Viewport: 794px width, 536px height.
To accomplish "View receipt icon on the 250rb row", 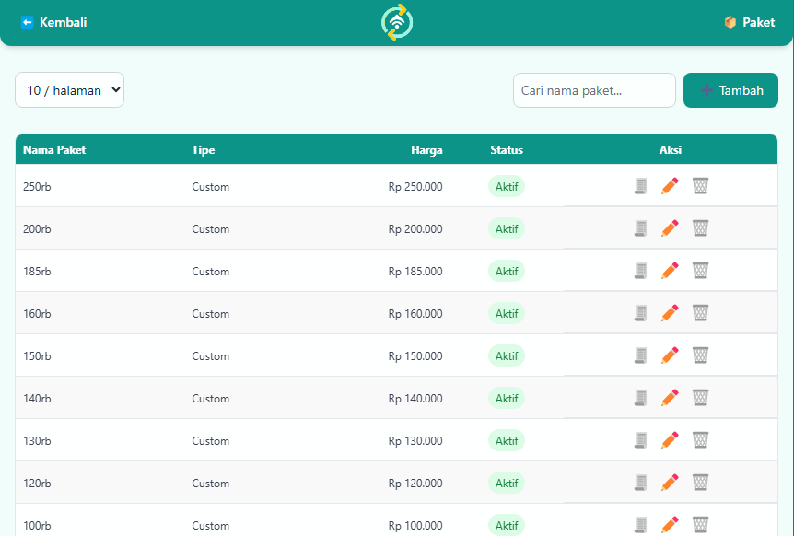I will (x=640, y=186).
